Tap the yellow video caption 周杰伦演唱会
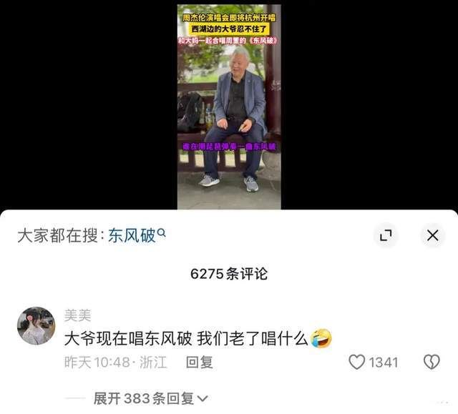This screenshot has height=414, width=458. [x=229, y=17]
